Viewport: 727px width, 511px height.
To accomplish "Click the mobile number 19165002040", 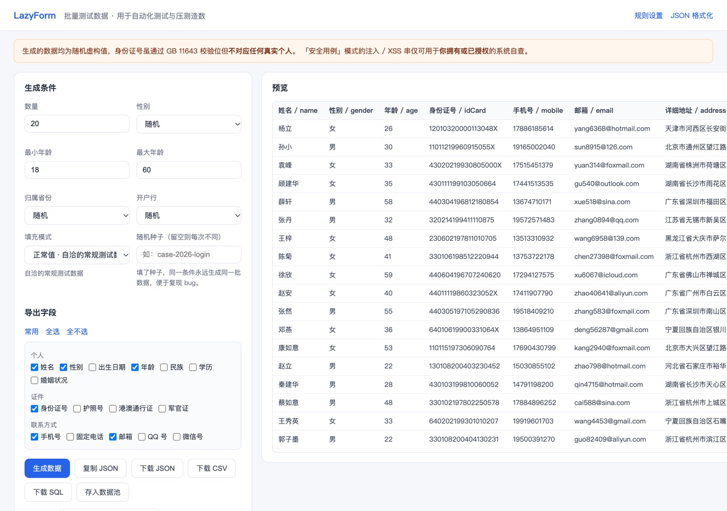I will 534,147.
